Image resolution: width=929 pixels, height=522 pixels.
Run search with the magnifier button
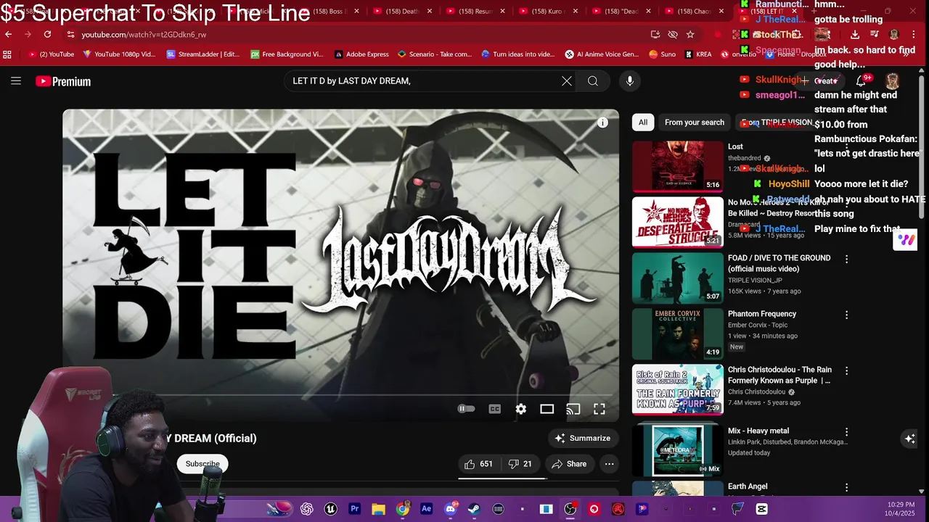tap(593, 81)
